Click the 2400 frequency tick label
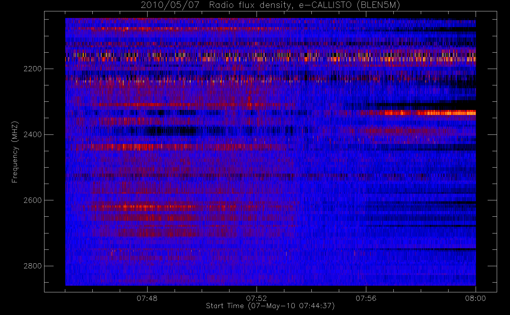This screenshot has height=315, width=510. 32,135
